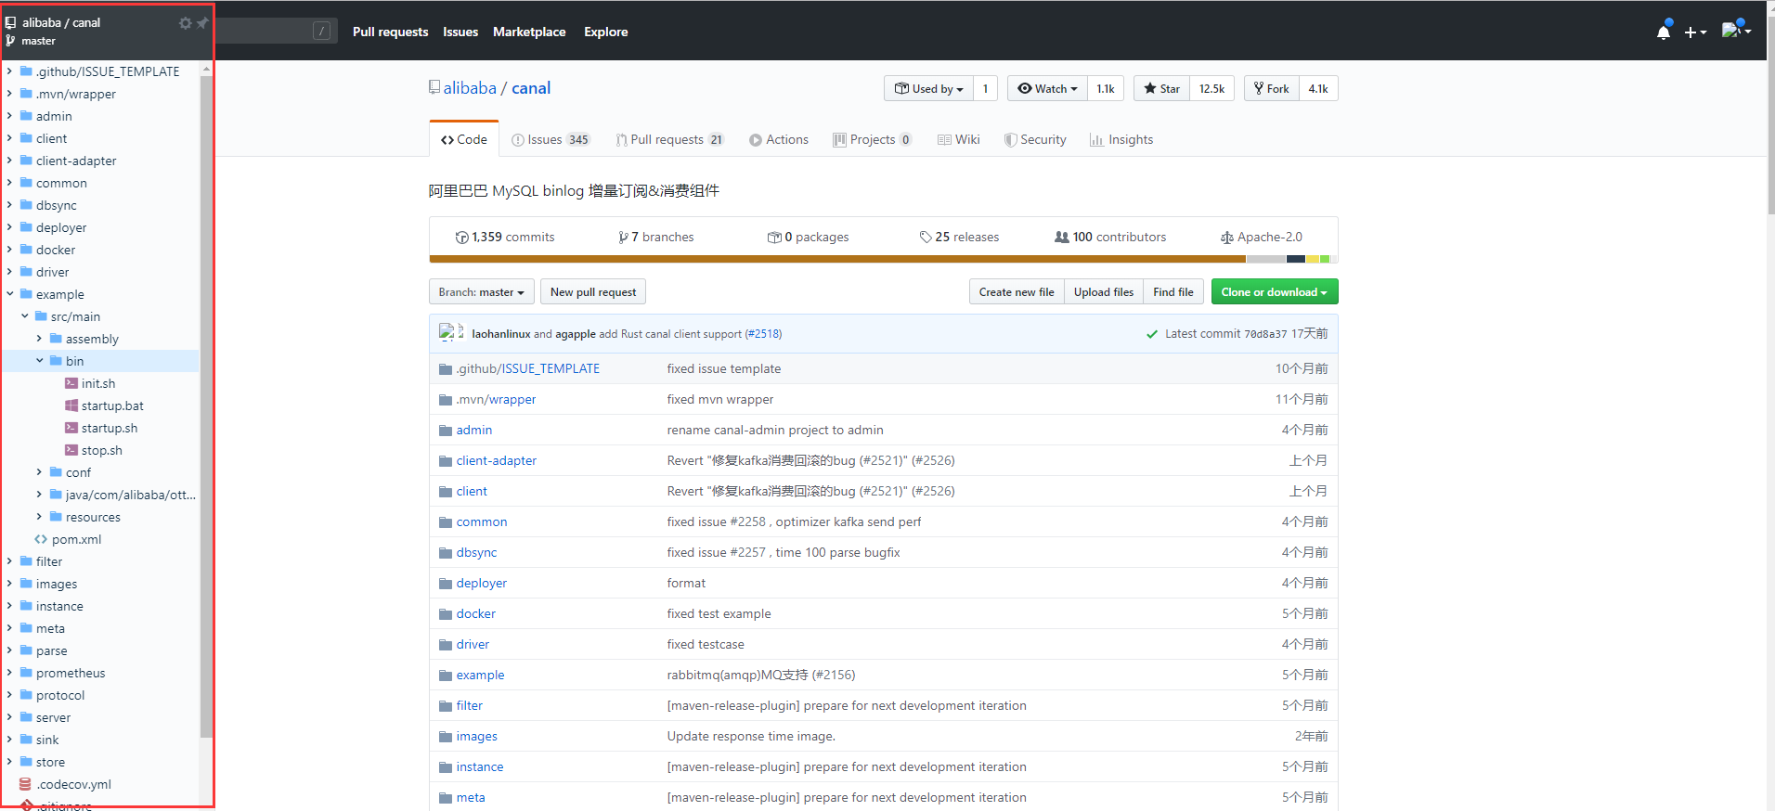Open the alibaba owner link

470,88
